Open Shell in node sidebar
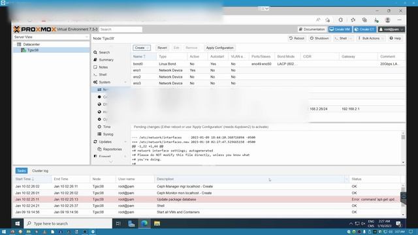418x235 pixels. [103, 75]
